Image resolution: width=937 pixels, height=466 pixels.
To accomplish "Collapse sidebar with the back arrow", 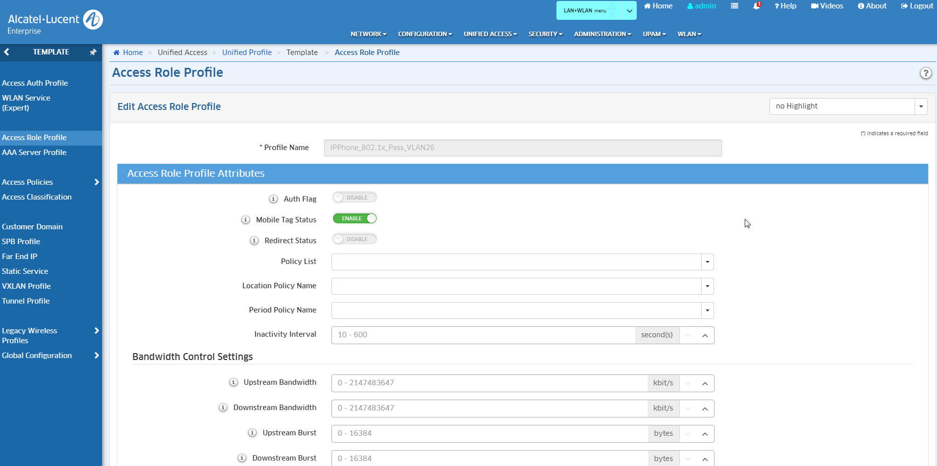I will pyautogui.click(x=6, y=52).
